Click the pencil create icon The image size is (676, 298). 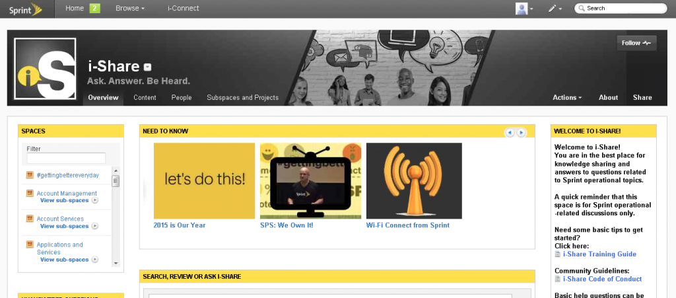tap(553, 9)
